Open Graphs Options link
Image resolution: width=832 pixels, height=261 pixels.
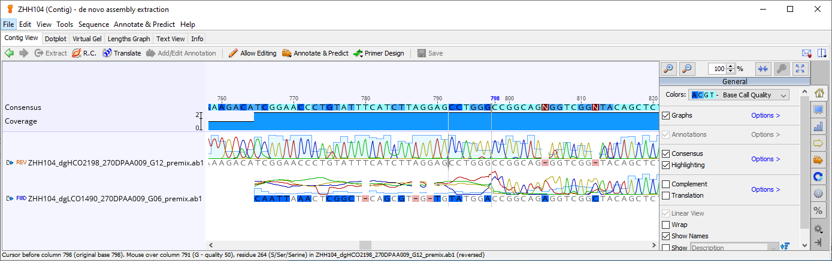pos(766,115)
